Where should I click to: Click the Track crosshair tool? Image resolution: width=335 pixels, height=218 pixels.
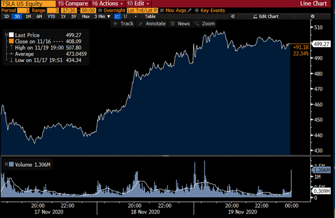[123, 24]
